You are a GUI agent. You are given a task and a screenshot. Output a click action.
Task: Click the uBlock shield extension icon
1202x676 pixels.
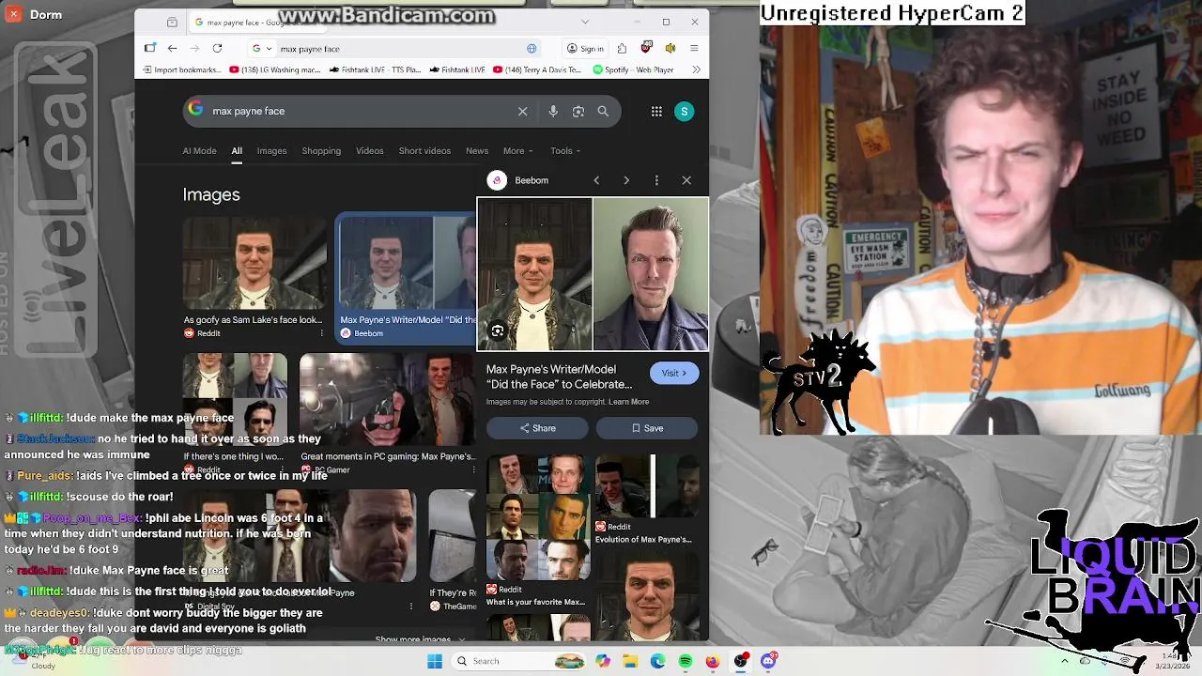point(646,48)
